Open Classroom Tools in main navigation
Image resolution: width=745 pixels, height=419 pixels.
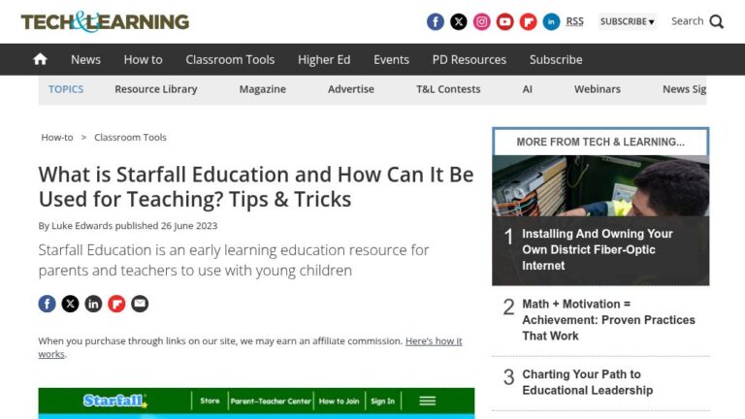click(x=230, y=60)
